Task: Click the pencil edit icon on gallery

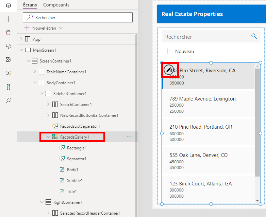Action: 169,70
